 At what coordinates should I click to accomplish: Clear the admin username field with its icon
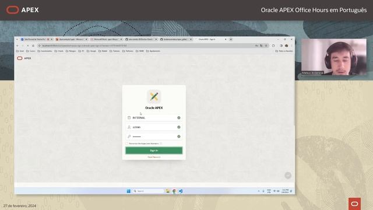tap(179, 127)
